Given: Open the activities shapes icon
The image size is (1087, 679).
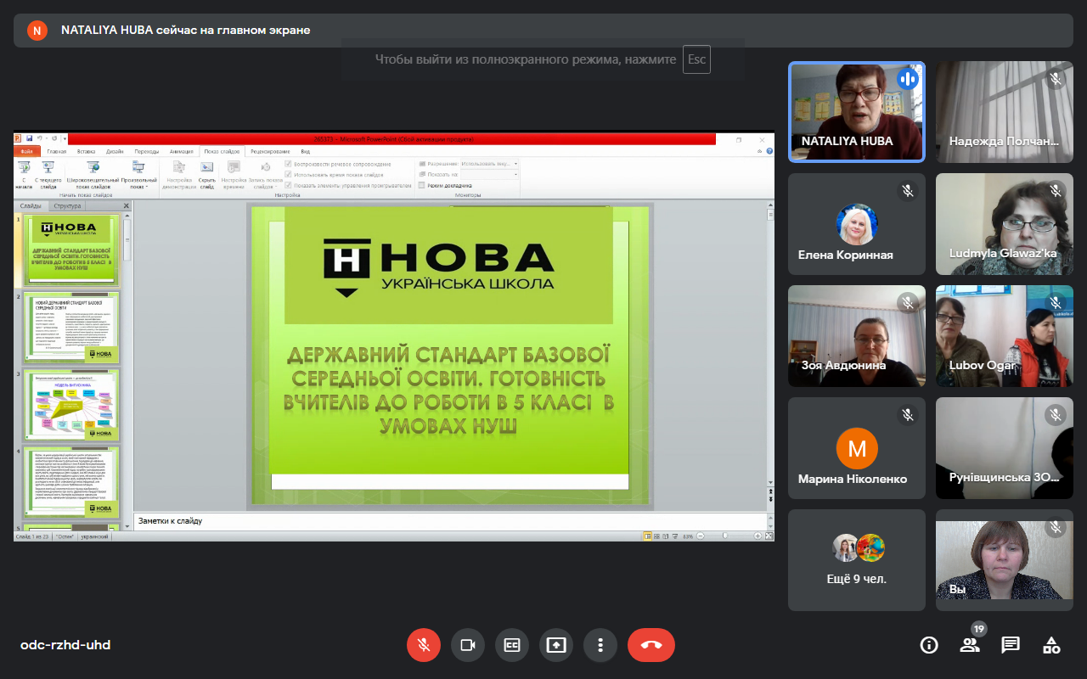Looking at the screenshot, I should point(1051,645).
